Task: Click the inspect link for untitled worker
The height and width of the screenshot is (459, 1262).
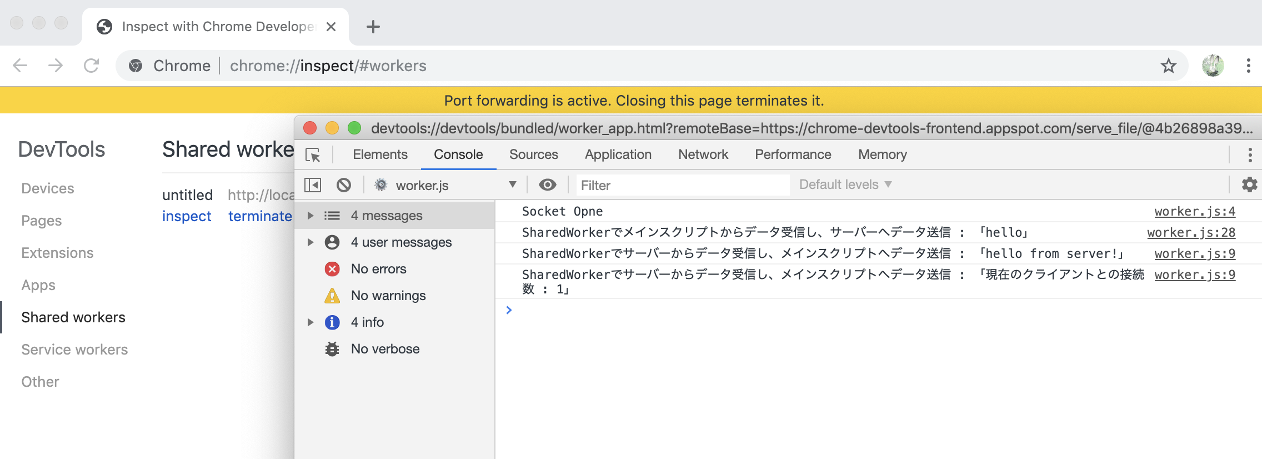Action: (x=187, y=216)
